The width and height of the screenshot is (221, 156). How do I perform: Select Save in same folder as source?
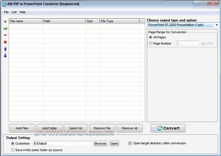pos(13,150)
